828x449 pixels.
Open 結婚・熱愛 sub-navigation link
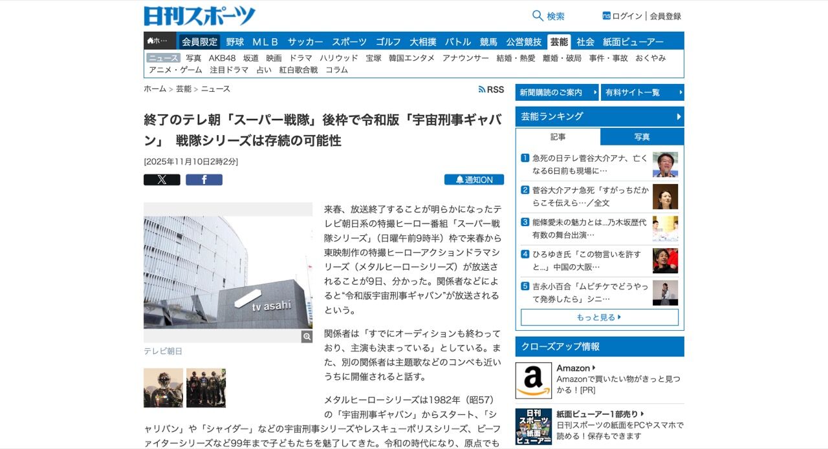tap(516, 58)
